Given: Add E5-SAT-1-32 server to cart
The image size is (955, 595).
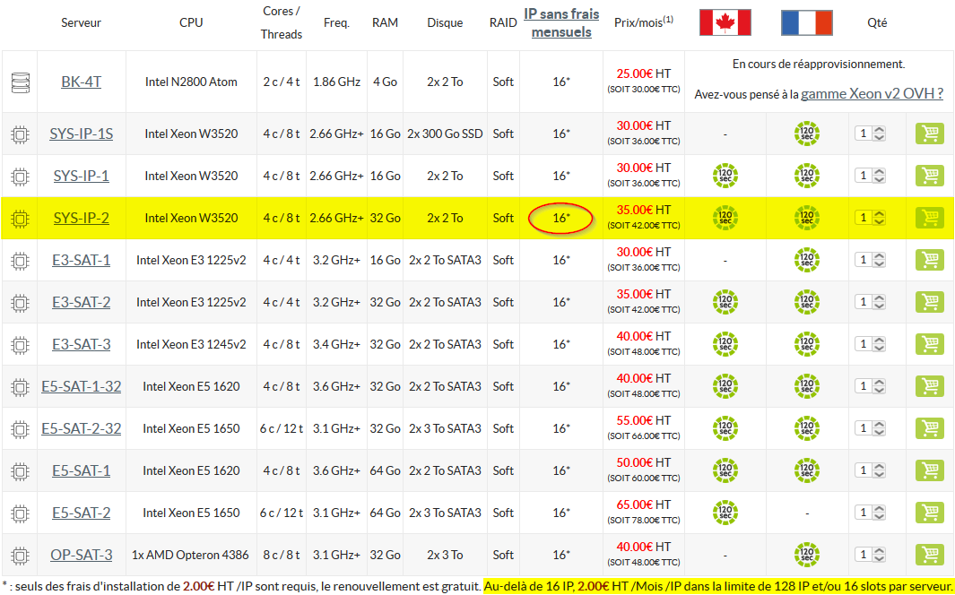Looking at the screenshot, I should 929,385.
